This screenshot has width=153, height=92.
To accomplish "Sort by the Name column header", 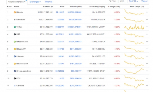I will 16,7.
